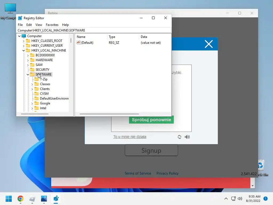The image size is (273, 205).
Task: Open the Favorites menu in Registry Editor
Action: point(52,25)
